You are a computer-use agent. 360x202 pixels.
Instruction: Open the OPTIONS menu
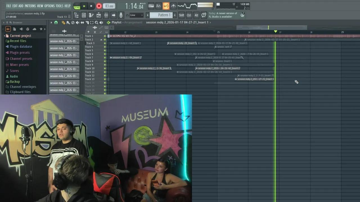click(x=49, y=6)
